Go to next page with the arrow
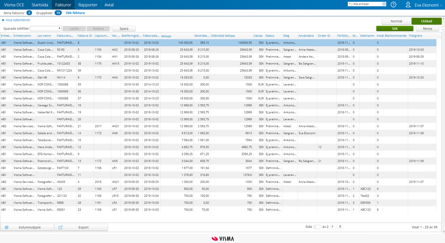The width and height of the screenshot is (445, 243). click(332, 227)
